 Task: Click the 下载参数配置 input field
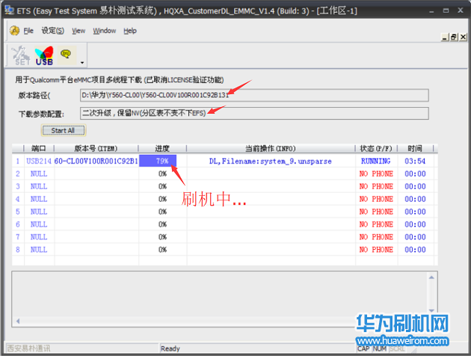point(254,113)
